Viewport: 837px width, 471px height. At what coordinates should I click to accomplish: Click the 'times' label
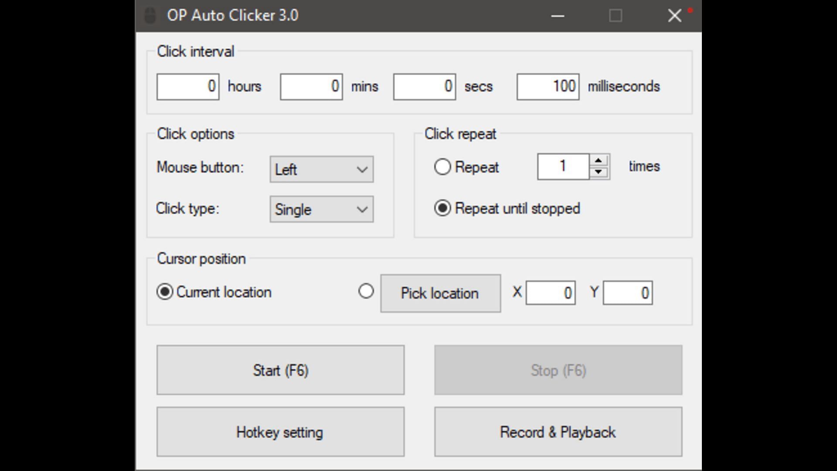[x=644, y=166]
